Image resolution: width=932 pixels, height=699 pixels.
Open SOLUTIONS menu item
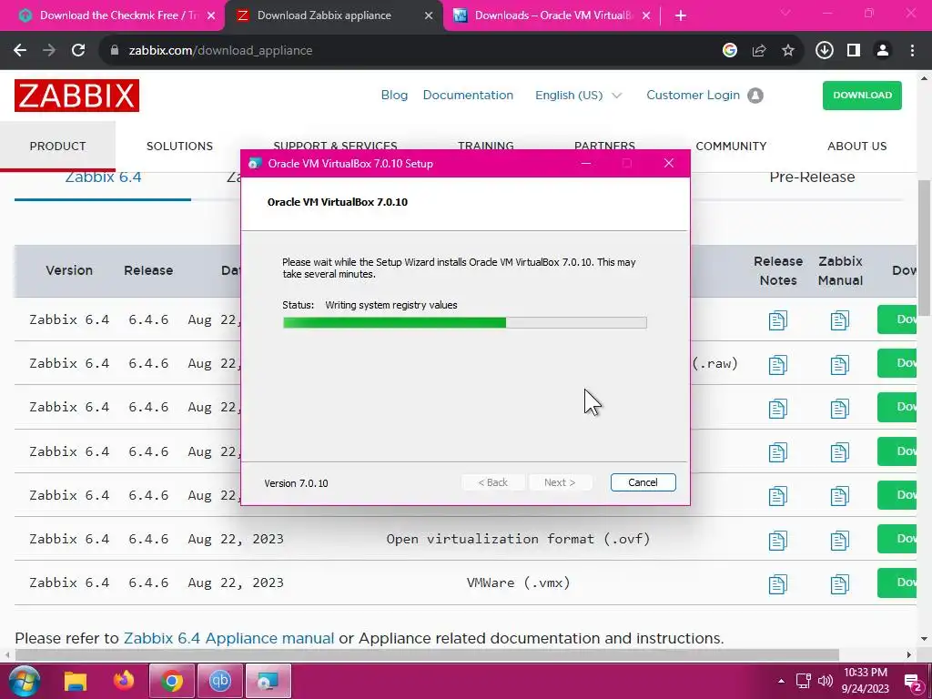[x=179, y=146]
